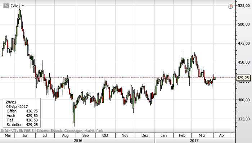Select the Aug month on time axis
Screen dimensions: 252x143
coord(65,135)
